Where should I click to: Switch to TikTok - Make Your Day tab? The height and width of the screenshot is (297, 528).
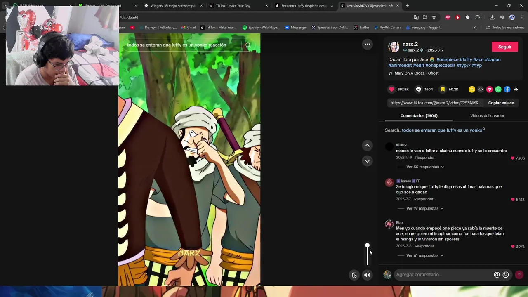point(238,6)
